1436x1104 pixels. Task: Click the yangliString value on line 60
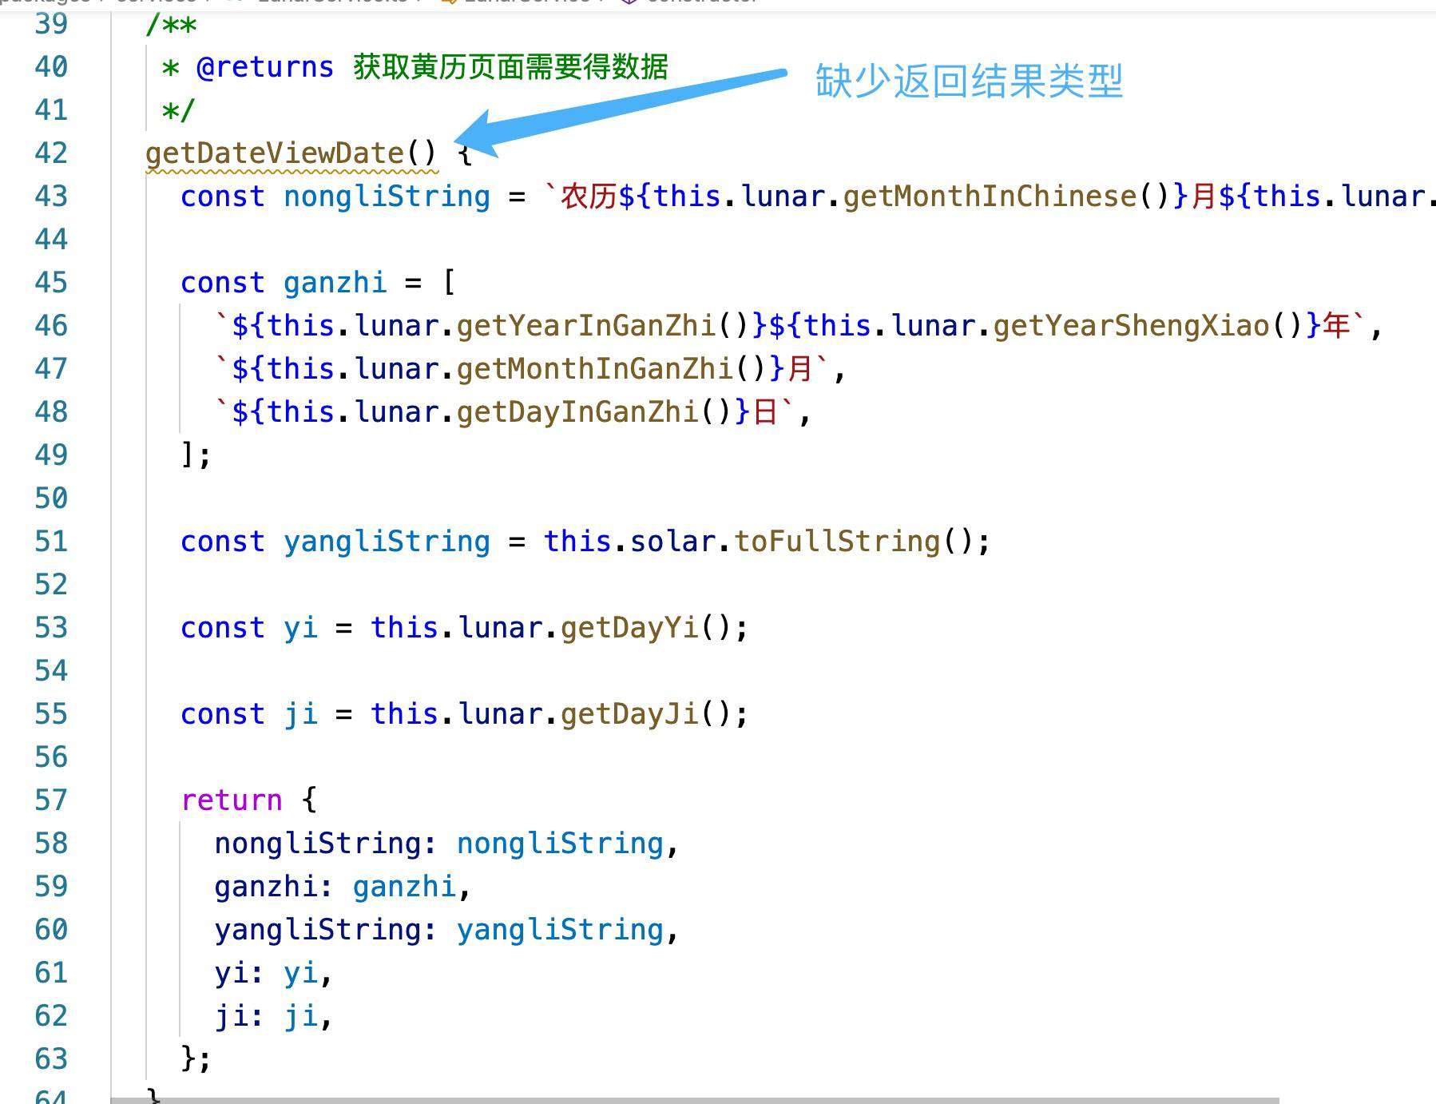pos(560,929)
